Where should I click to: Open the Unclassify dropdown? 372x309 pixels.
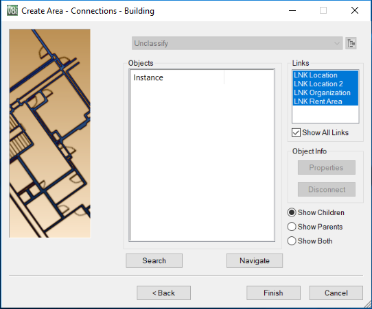pyautogui.click(x=237, y=43)
